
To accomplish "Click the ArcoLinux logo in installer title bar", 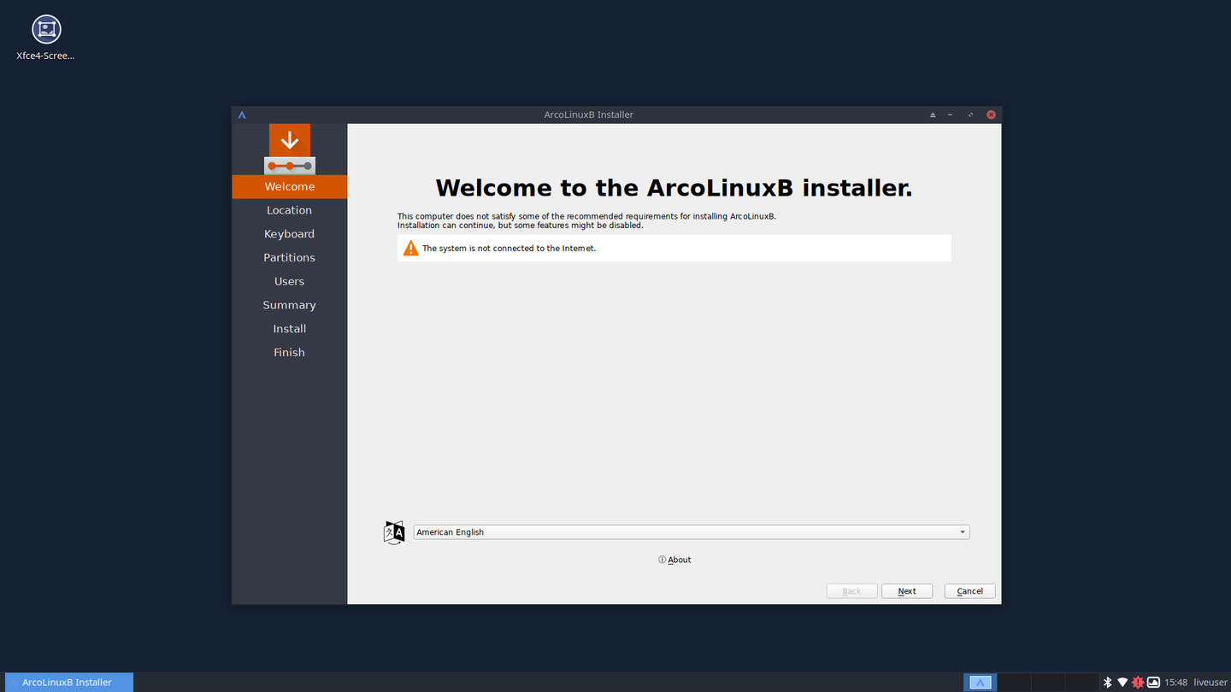I will [242, 114].
